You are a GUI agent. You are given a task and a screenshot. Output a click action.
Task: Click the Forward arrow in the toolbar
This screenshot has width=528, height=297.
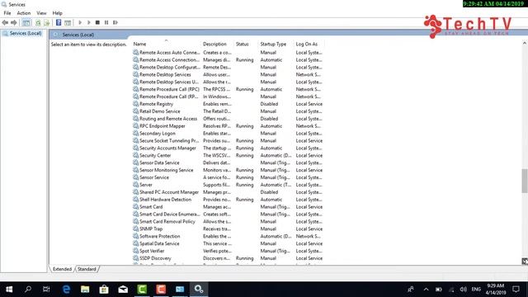point(14,22)
